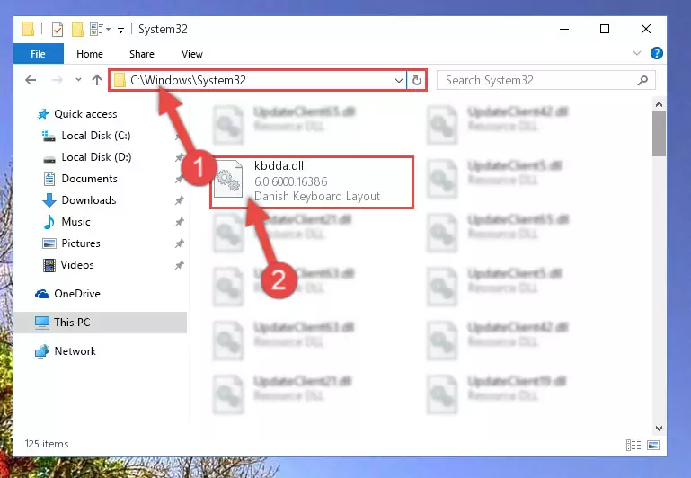Click the Videos film icon
Viewport: 691px width, 478px height.
tap(49, 265)
